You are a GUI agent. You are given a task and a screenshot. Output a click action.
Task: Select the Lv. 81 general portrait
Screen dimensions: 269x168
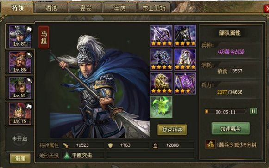click(x=20, y=88)
